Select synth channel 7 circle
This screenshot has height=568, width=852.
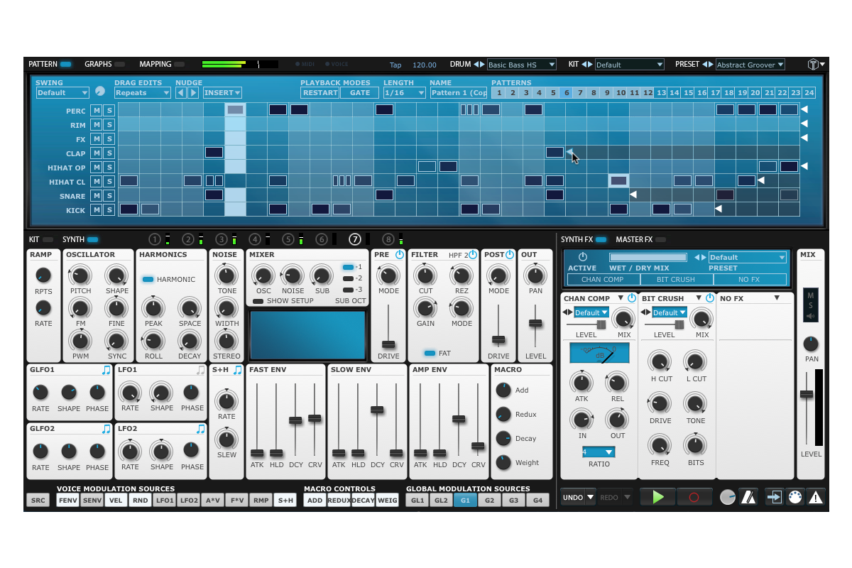(355, 239)
